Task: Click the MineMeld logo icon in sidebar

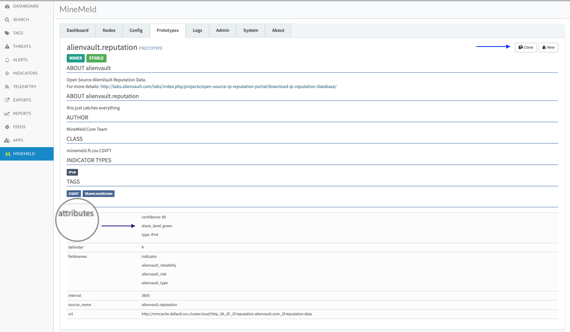Action: click(x=7, y=154)
